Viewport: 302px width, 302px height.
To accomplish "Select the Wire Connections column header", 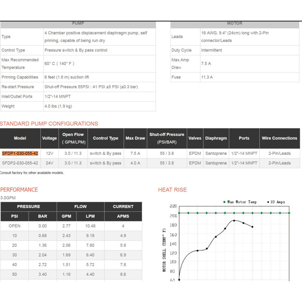I will [279, 138].
